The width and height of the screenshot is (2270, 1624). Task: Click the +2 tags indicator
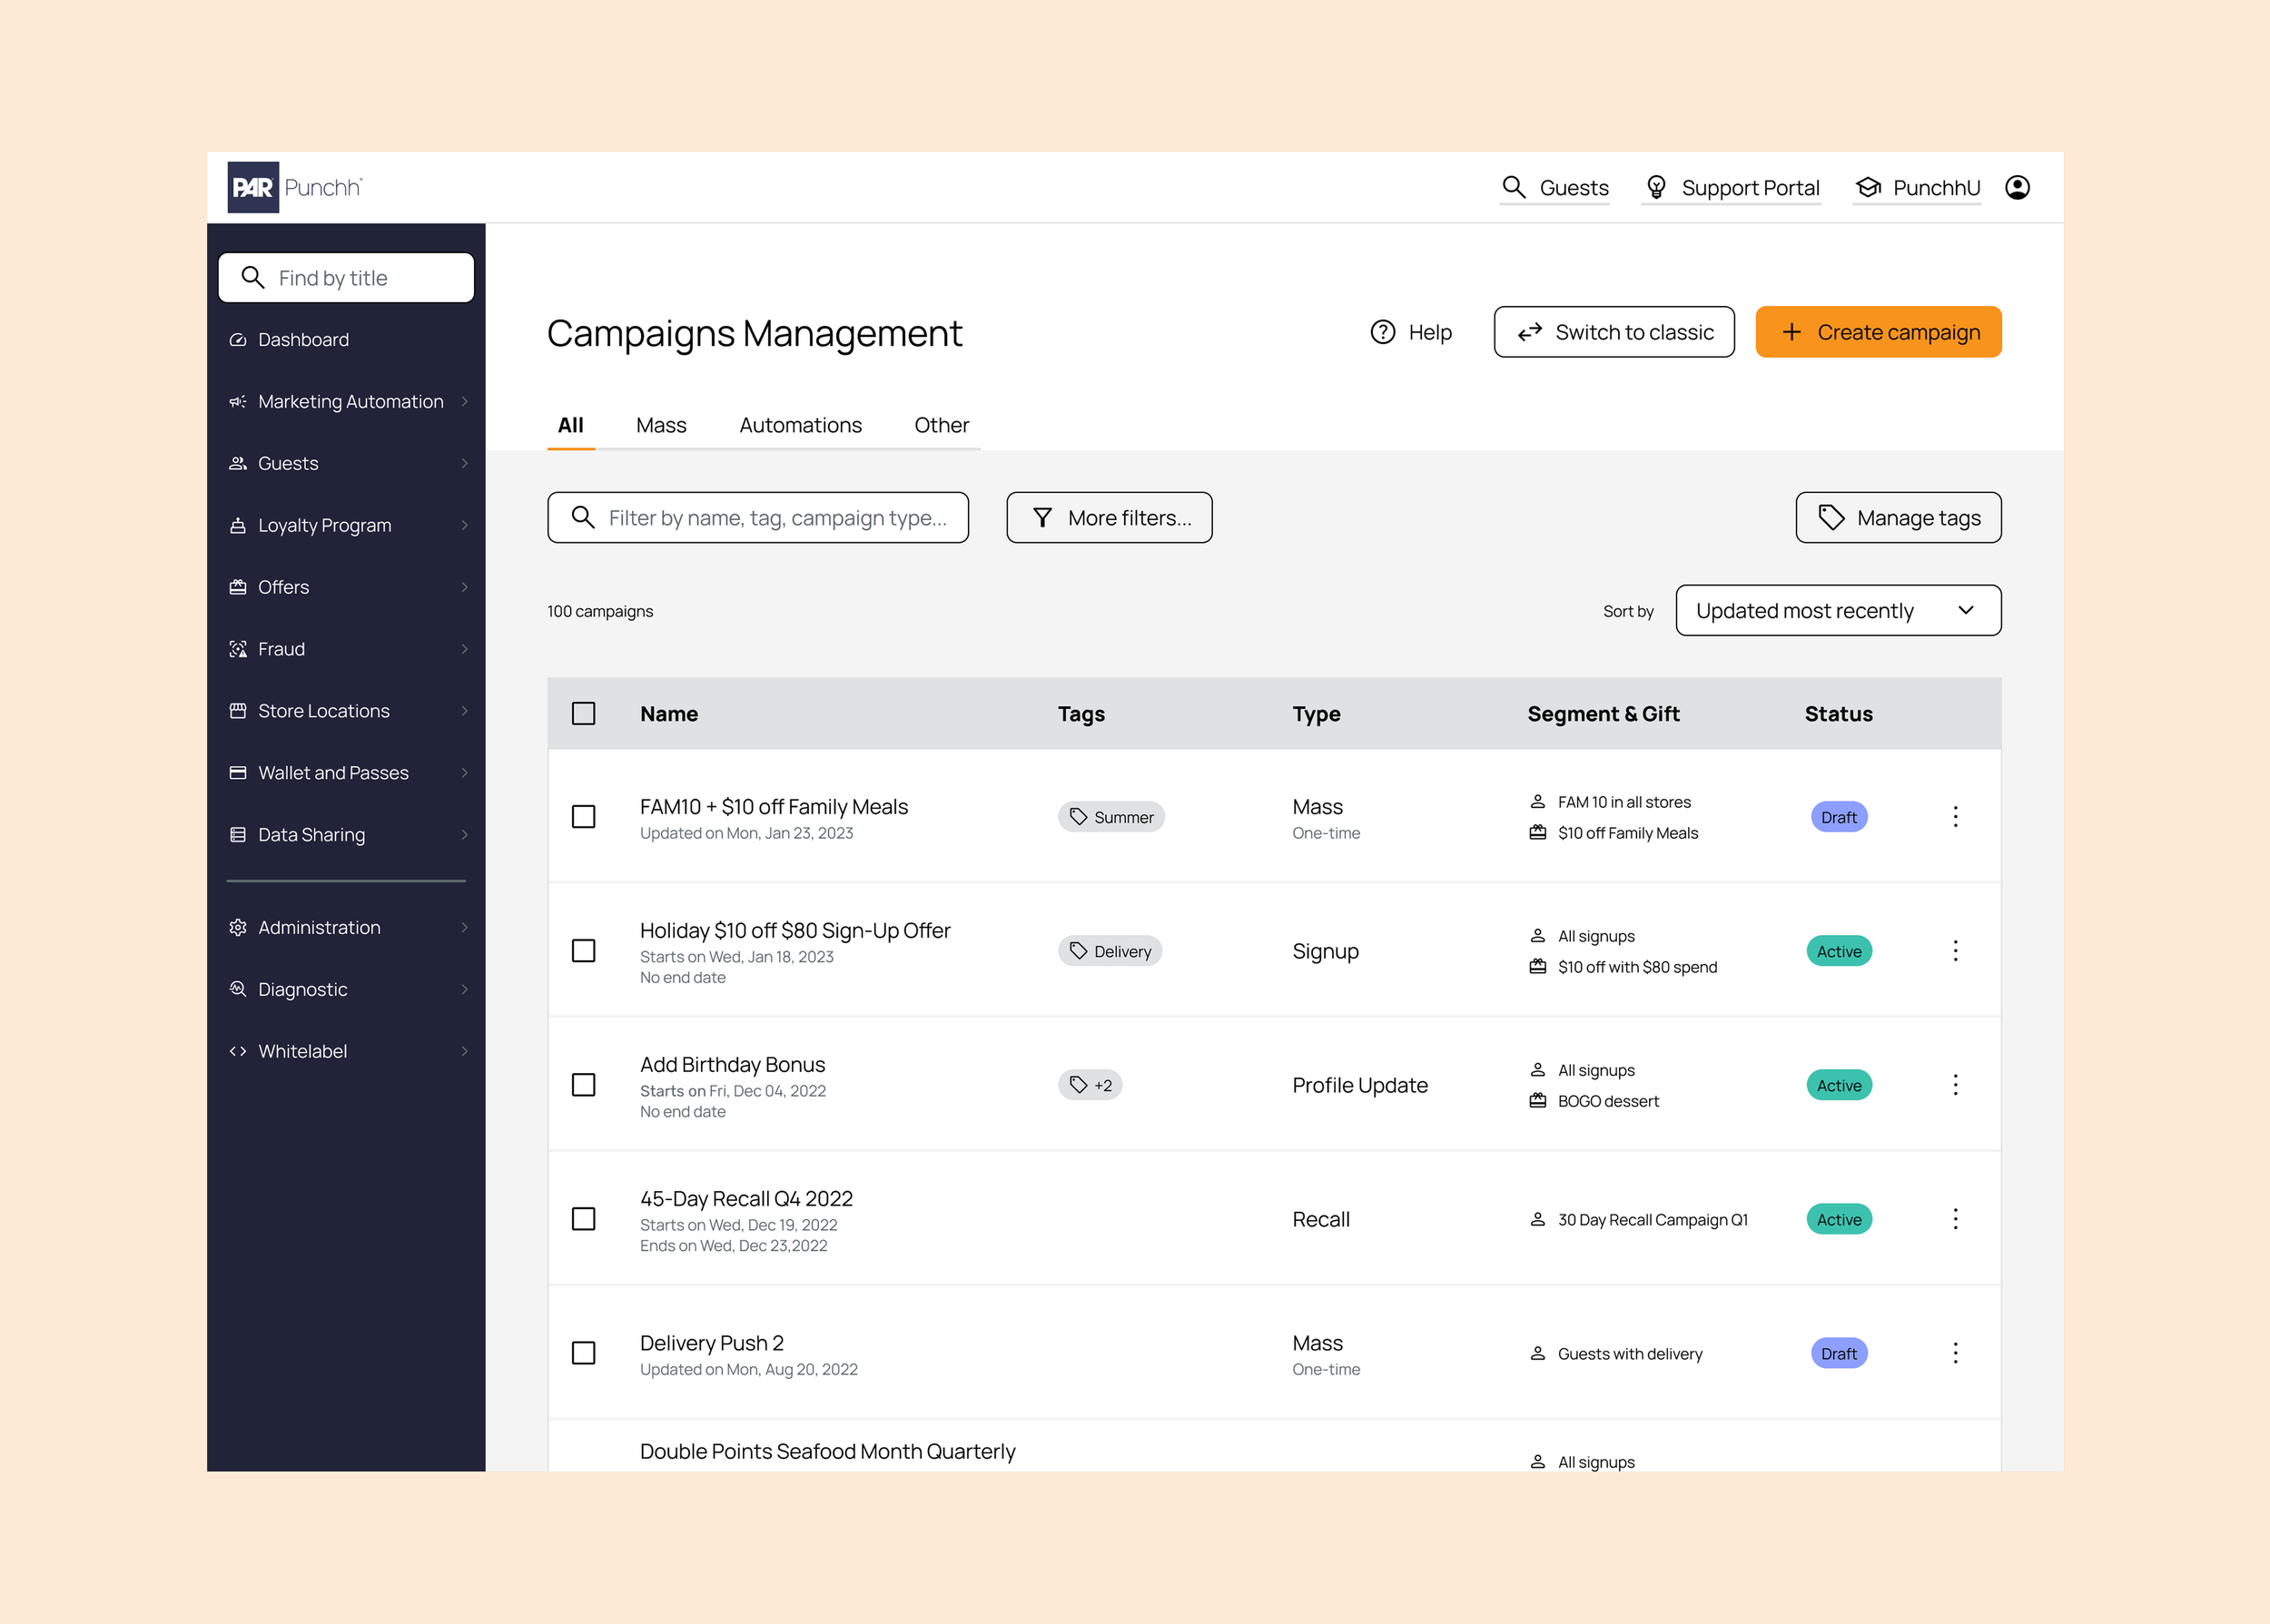coord(1090,1084)
